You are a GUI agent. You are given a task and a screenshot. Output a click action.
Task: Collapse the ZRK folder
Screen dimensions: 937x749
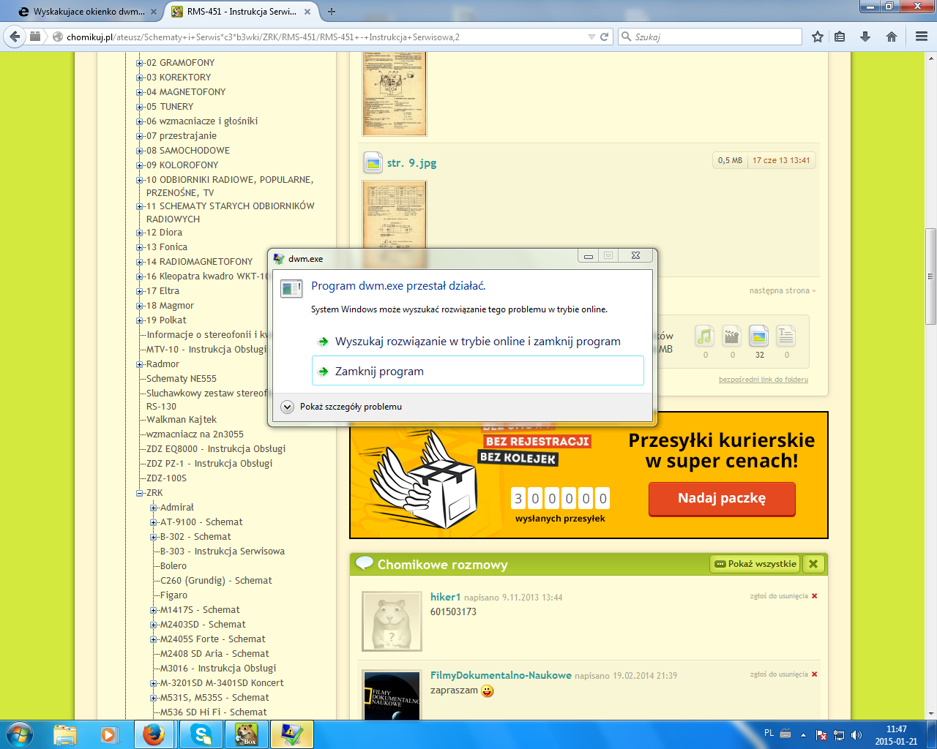pos(140,493)
